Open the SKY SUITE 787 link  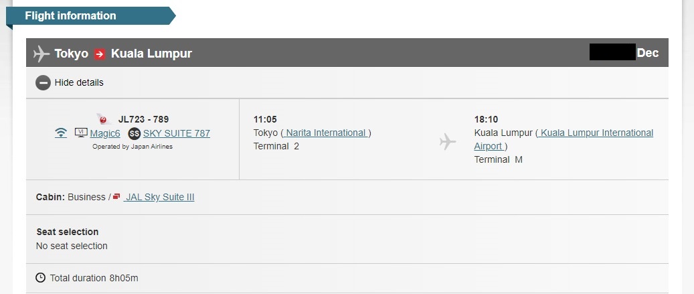[x=177, y=133]
